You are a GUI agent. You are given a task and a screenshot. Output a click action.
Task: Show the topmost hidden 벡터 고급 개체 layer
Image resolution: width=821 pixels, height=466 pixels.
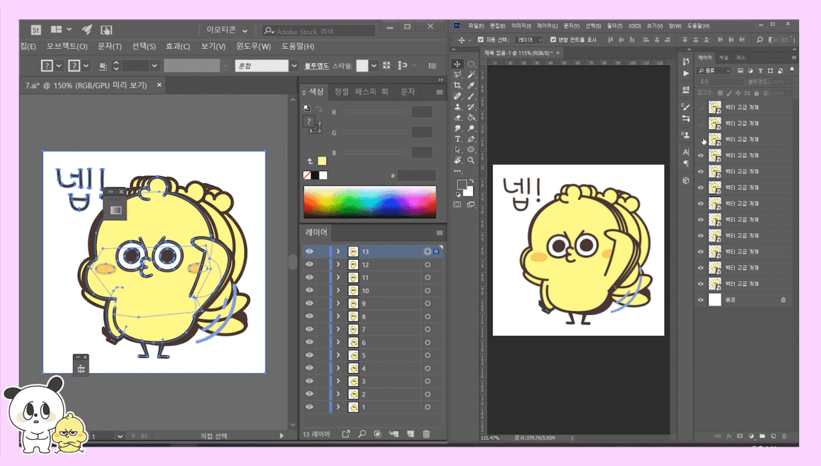pos(700,107)
